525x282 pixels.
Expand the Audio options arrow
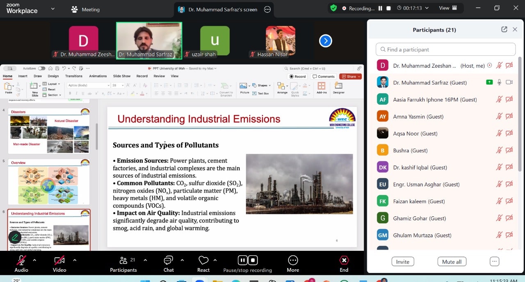[34, 260]
